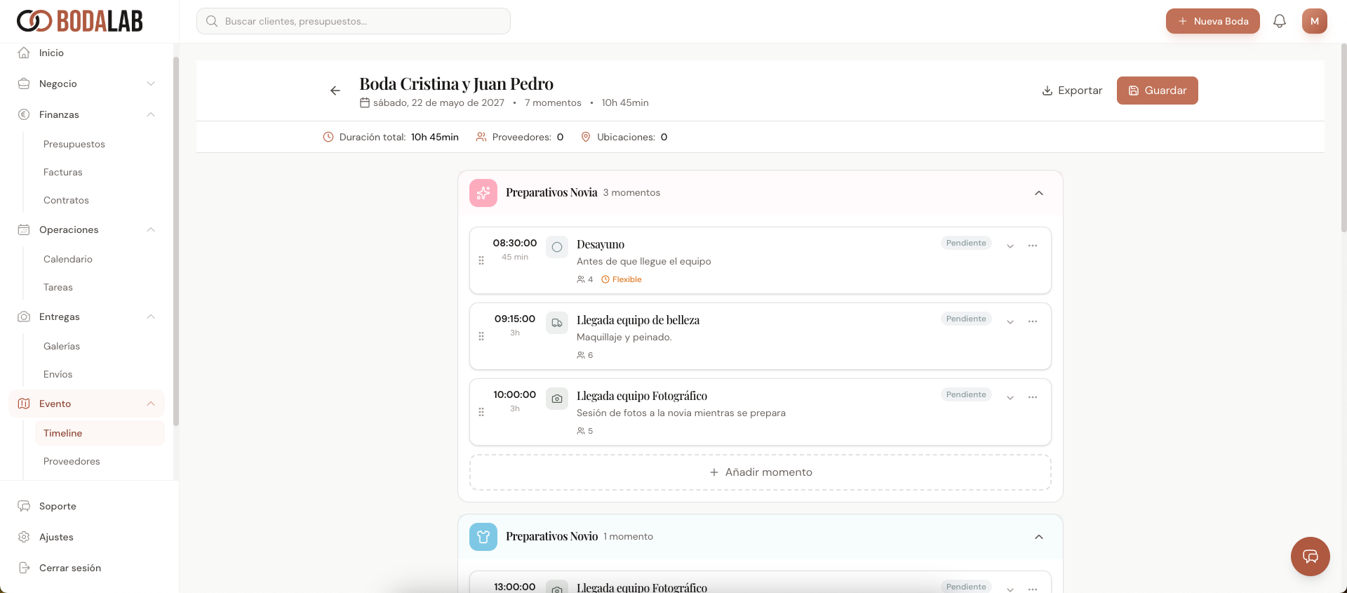
Task: Click the Guardar button
Action: pos(1157,91)
